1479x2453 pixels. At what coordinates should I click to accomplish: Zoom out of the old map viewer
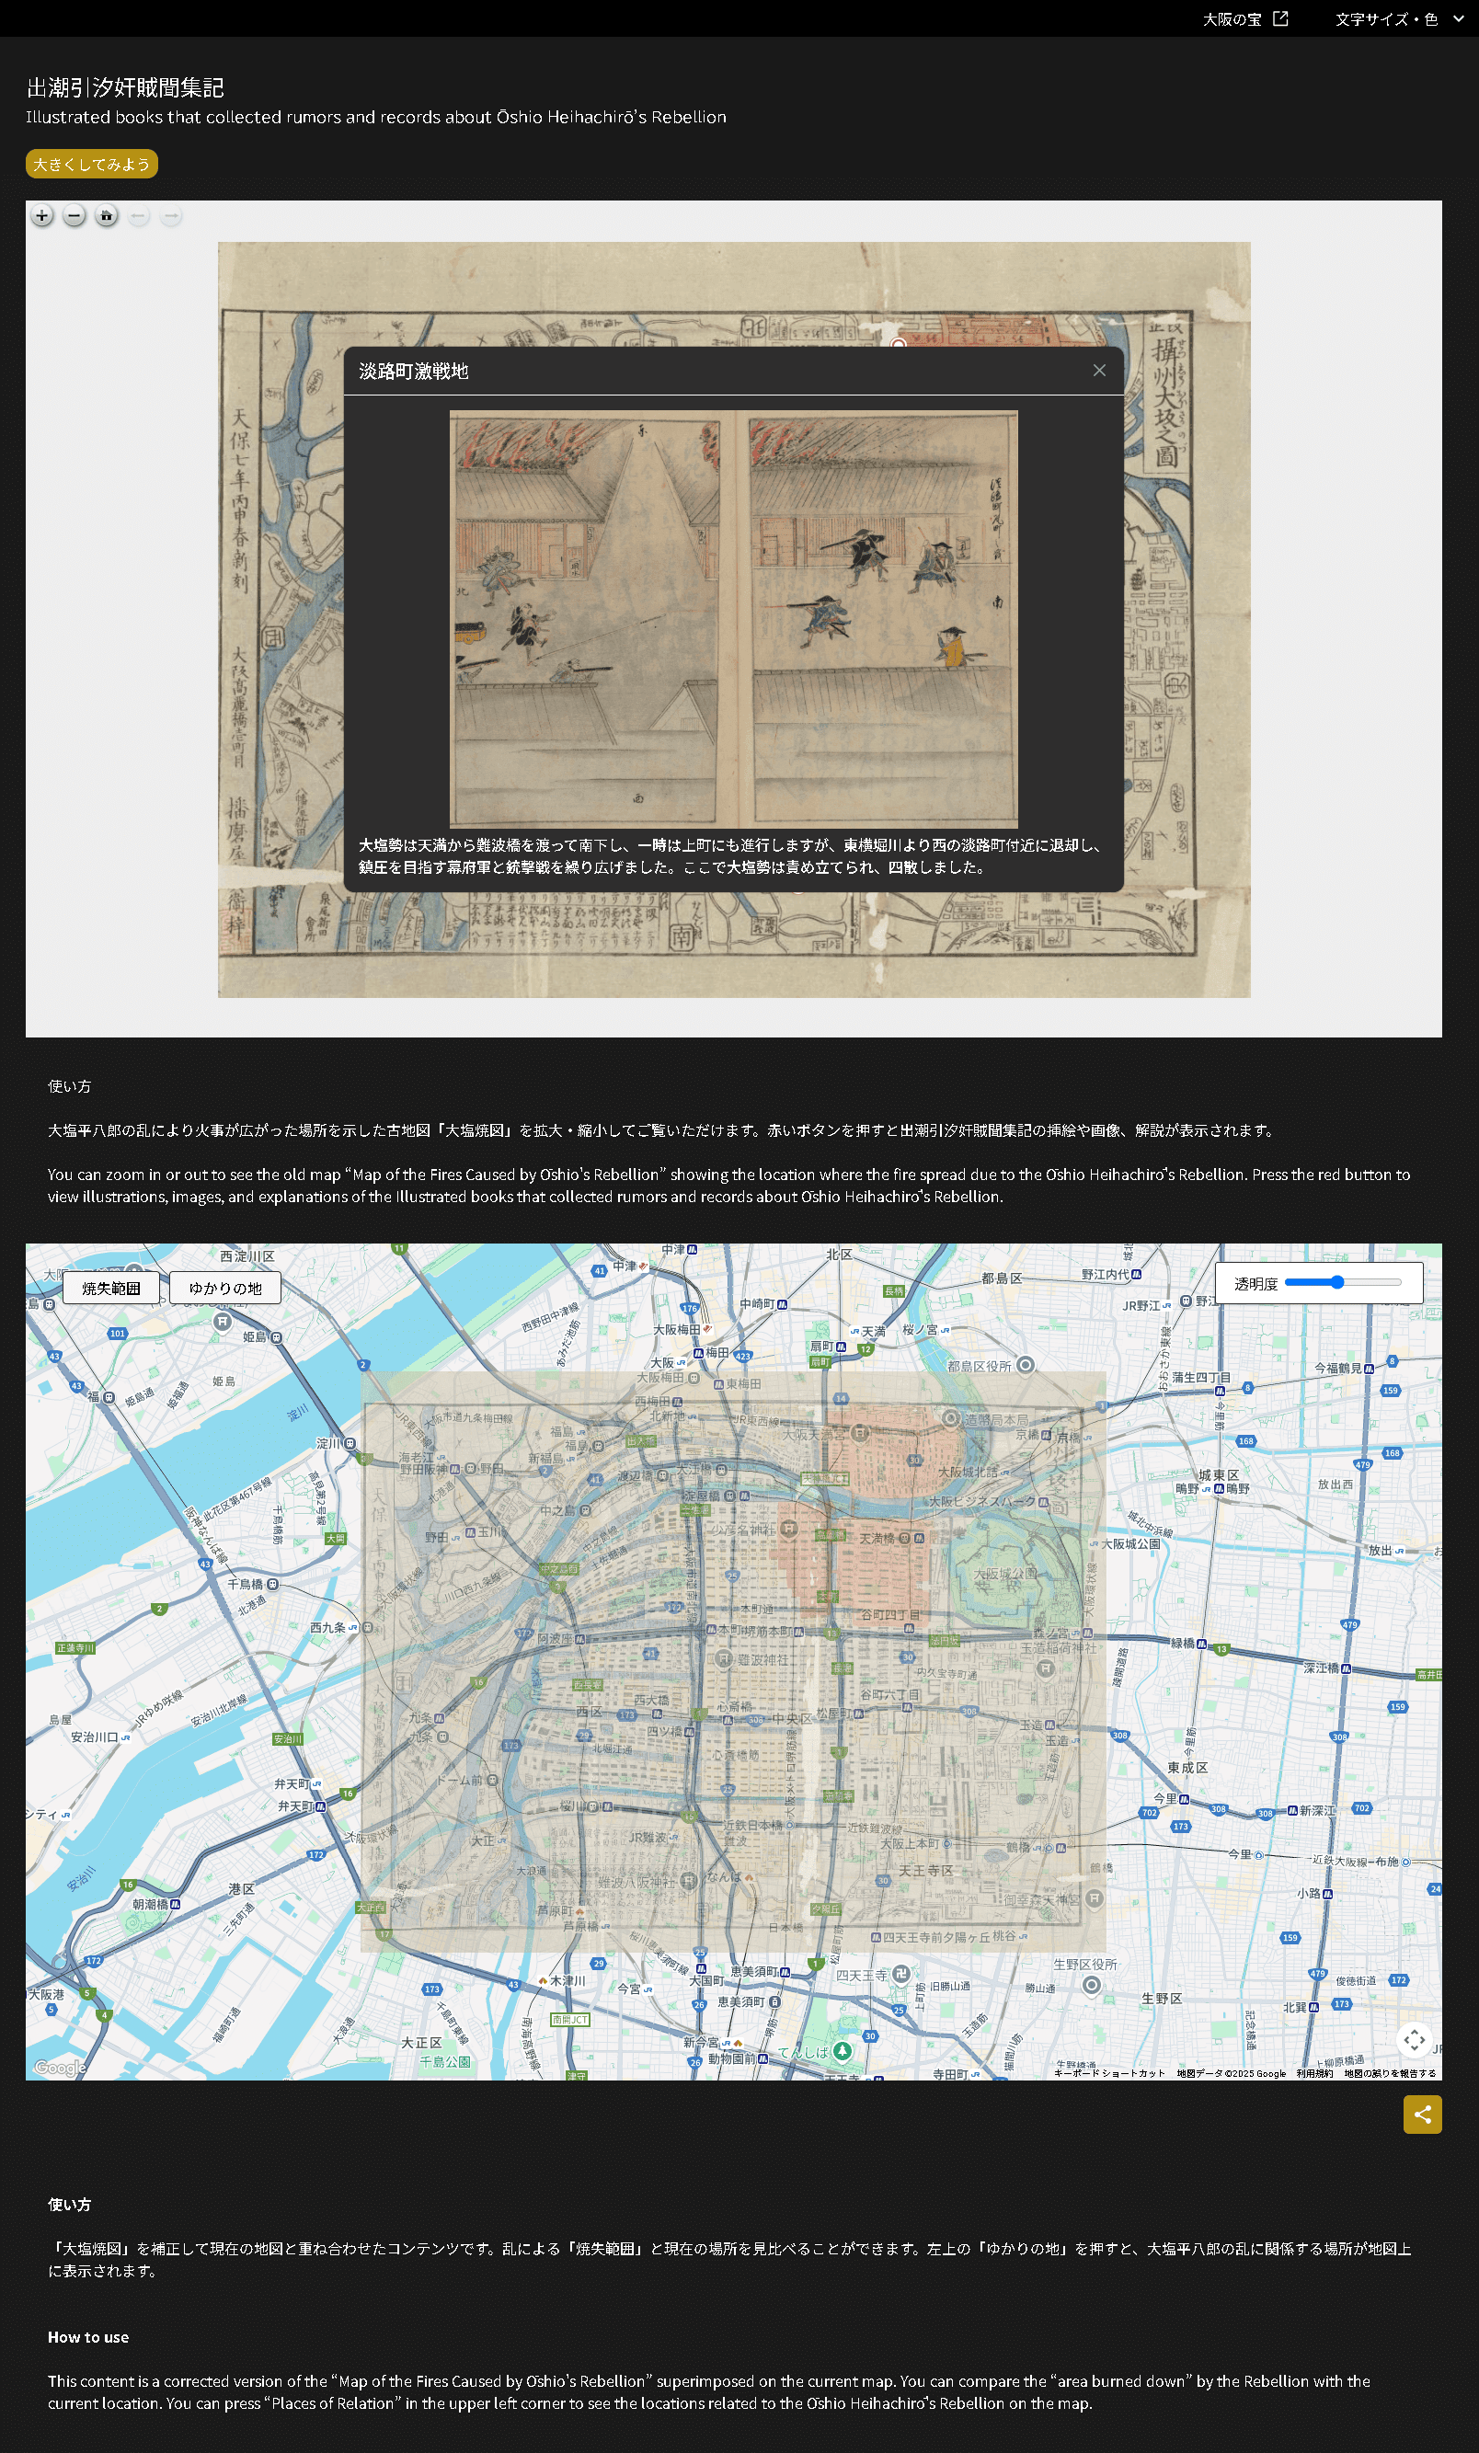tap(74, 216)
